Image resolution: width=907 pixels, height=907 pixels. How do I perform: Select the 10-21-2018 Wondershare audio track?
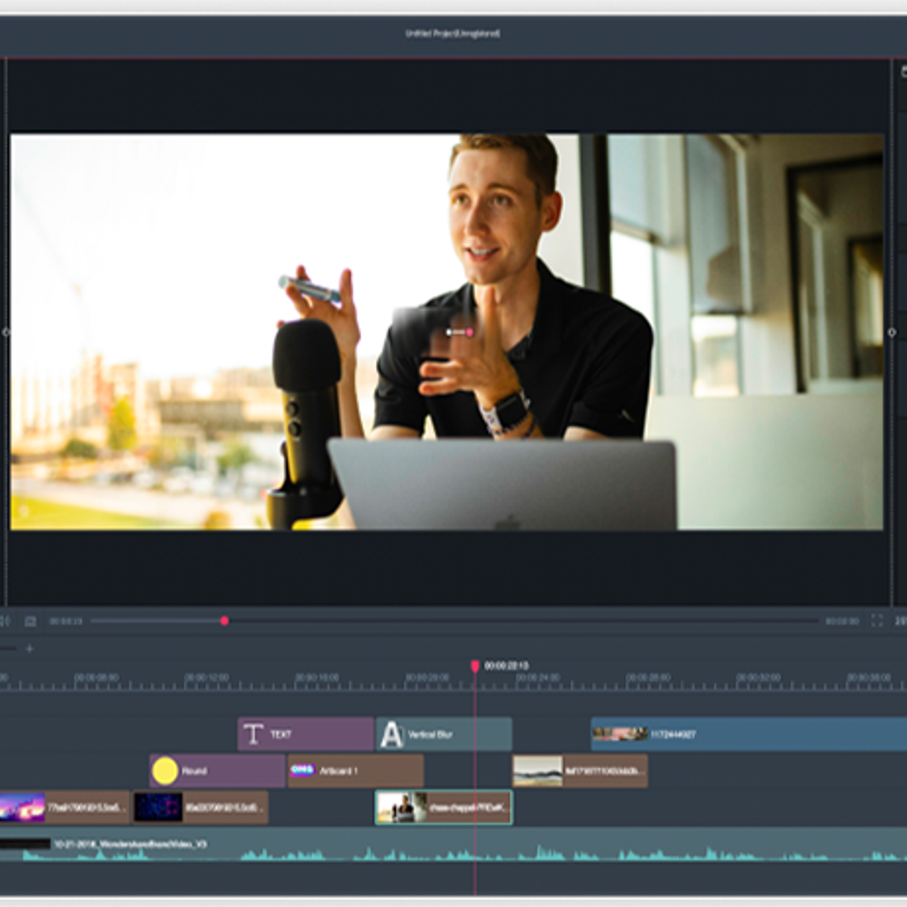coord(453,845)
